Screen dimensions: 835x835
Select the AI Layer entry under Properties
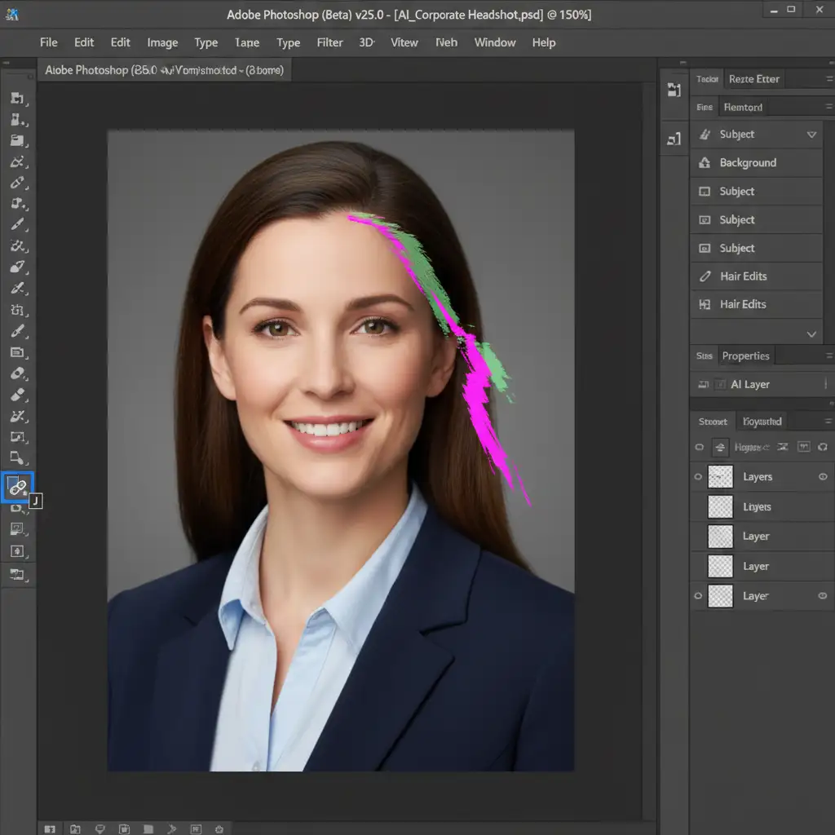point(749,384)
